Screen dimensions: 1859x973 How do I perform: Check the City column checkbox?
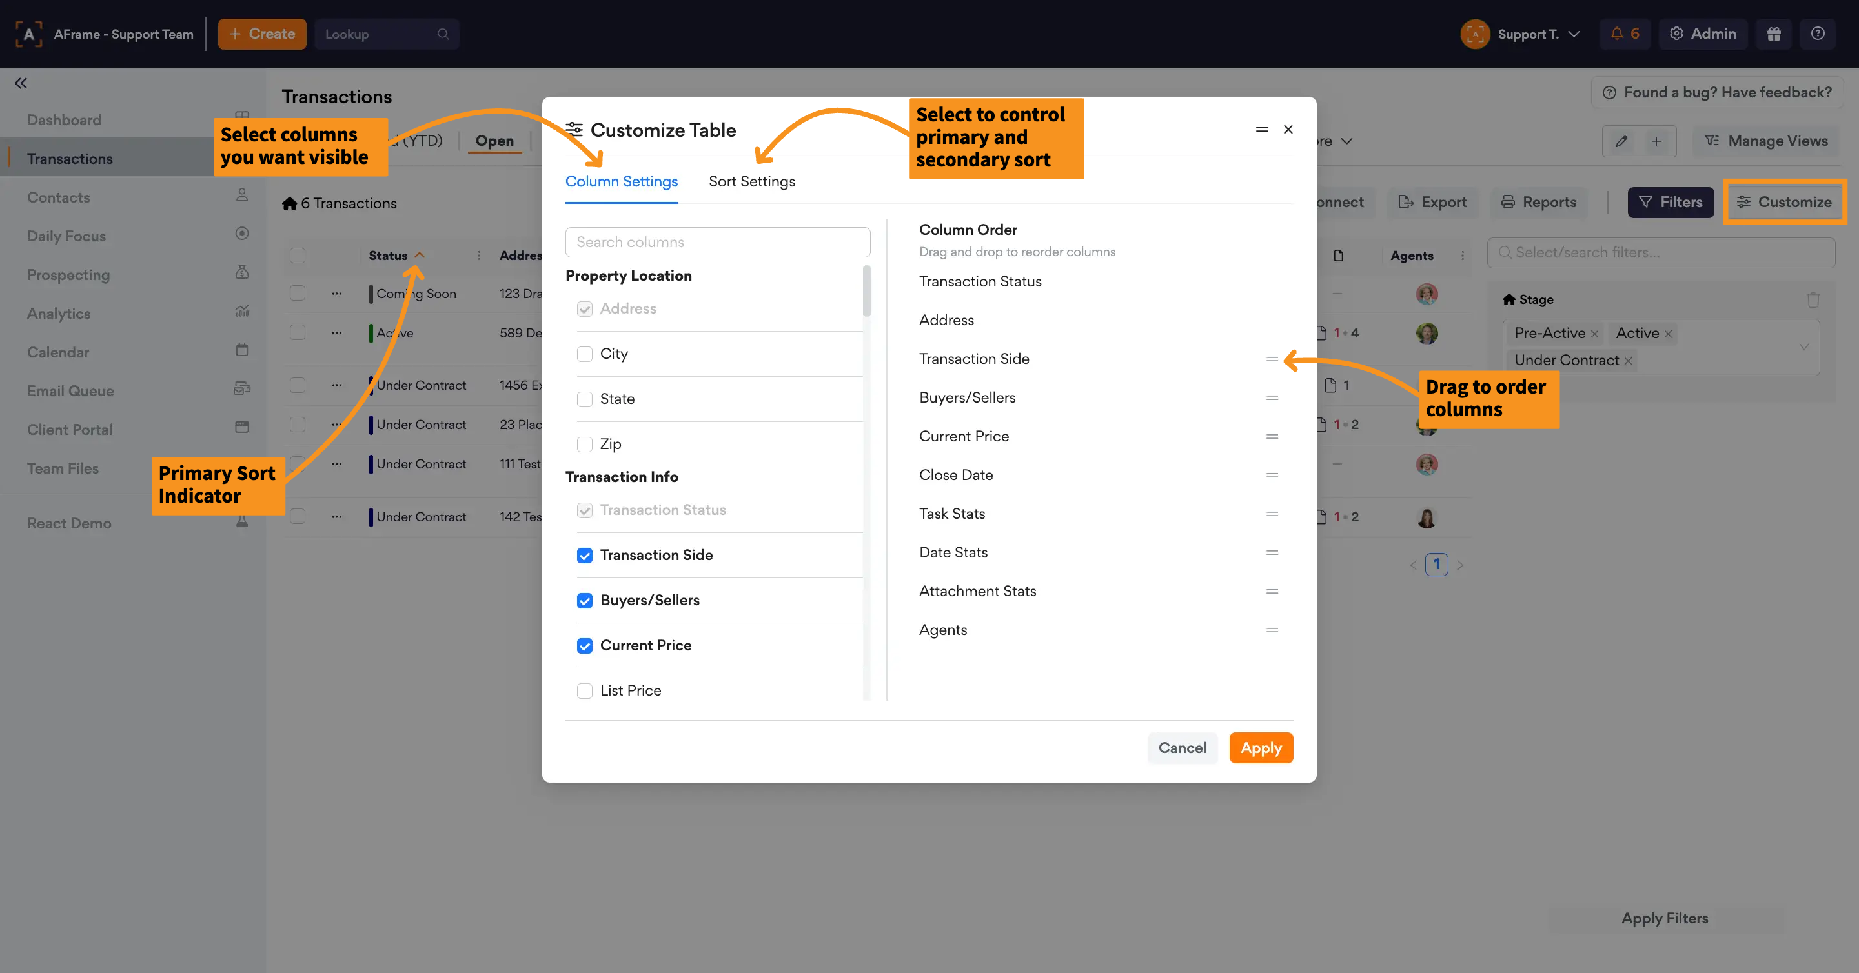tap(585, 354)
